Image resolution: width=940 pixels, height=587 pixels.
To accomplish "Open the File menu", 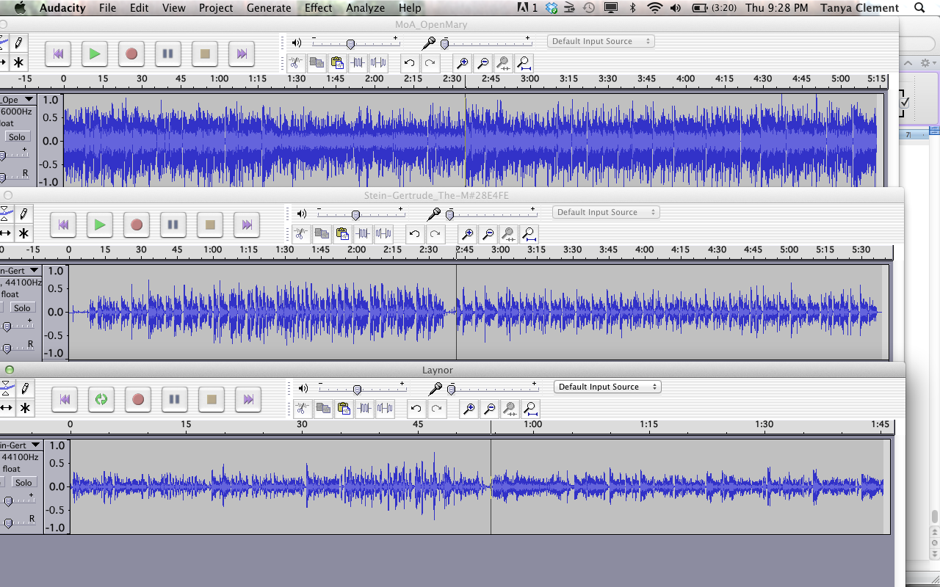I will pos(107,8).
